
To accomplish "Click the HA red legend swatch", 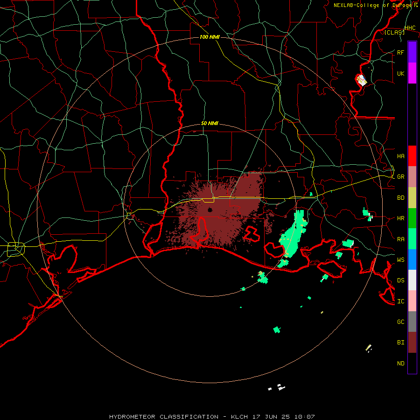I will (412, 156).
